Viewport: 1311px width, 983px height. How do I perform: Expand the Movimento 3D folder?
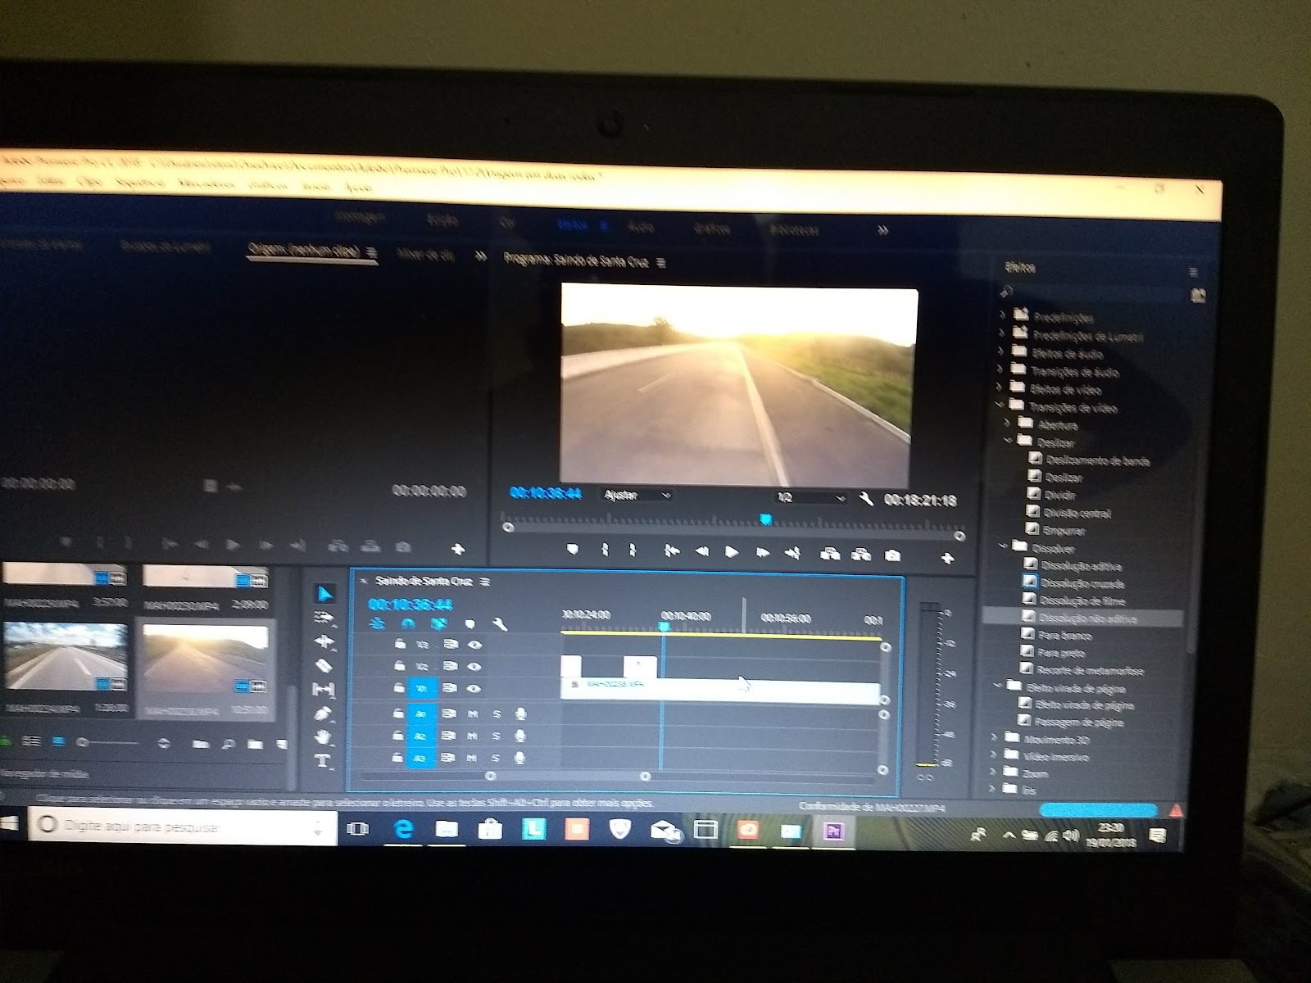tap(995, 737)
